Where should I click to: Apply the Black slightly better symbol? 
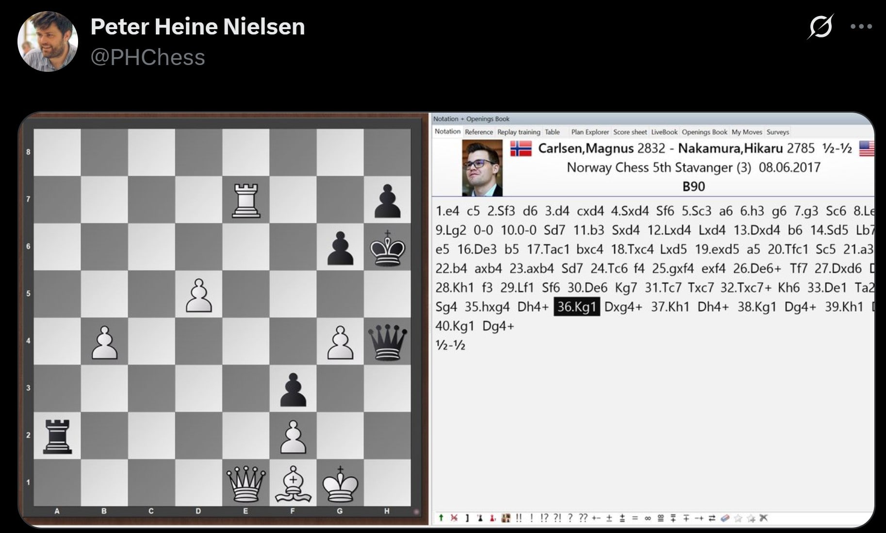point(673,518)
